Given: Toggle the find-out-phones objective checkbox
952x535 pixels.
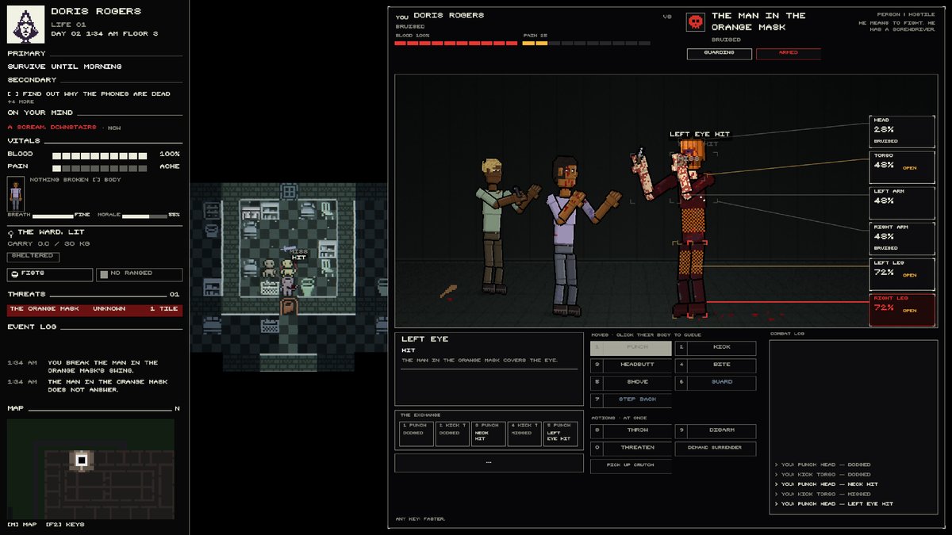Looking at the screenshot, I should [11, 94].
